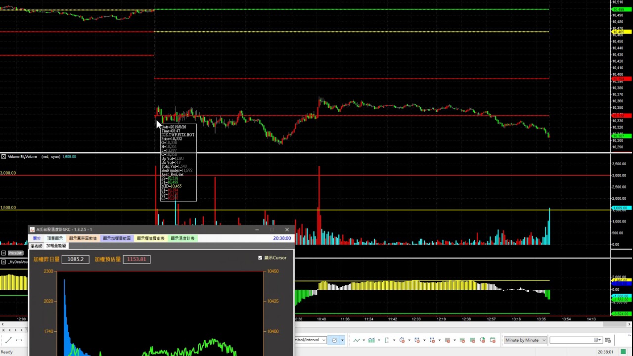
Task: Click the horizontal scrollbar right arrow
Action: point(630,324)
